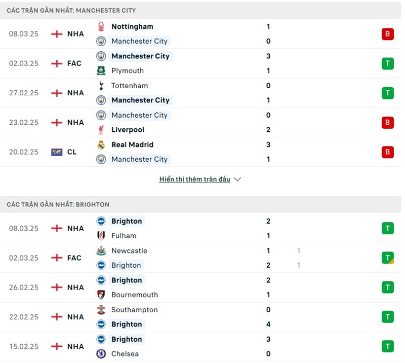Click the red B badge for Real Madrid match
The image size is (405, 363).
pyautogui.click(x=387, y=152)
